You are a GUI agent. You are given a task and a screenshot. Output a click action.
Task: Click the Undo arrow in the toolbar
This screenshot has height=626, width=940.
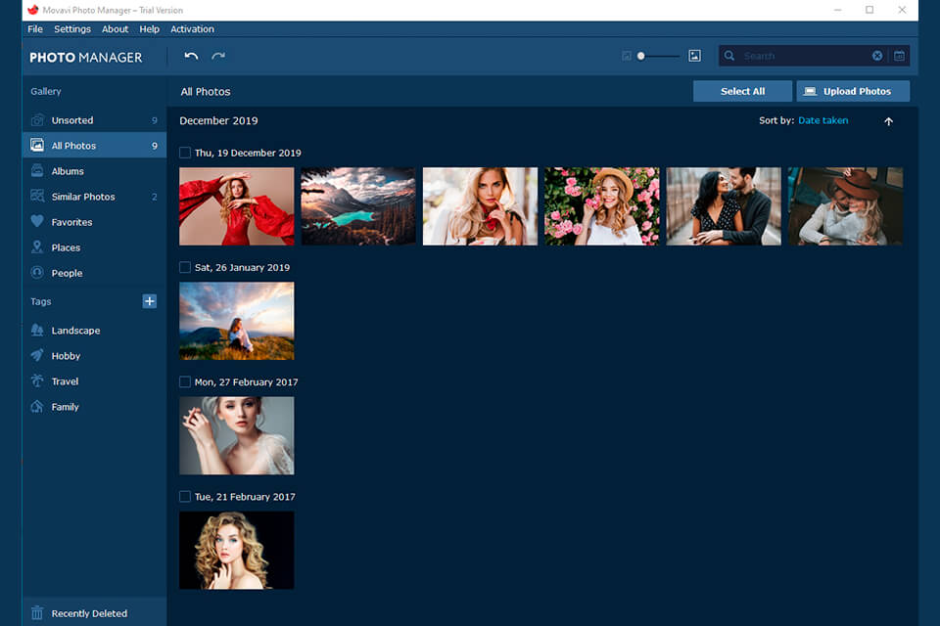(x=192, y=56)
